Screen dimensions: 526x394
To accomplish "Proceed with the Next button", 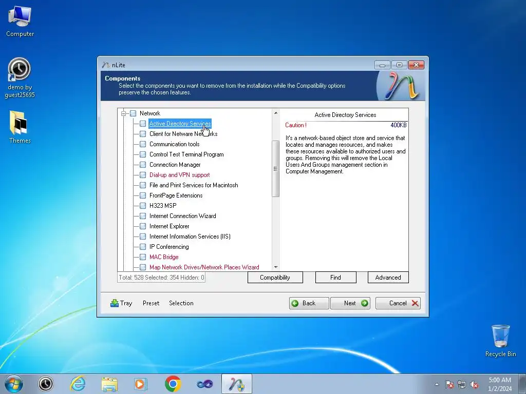I will coord(350,303).
